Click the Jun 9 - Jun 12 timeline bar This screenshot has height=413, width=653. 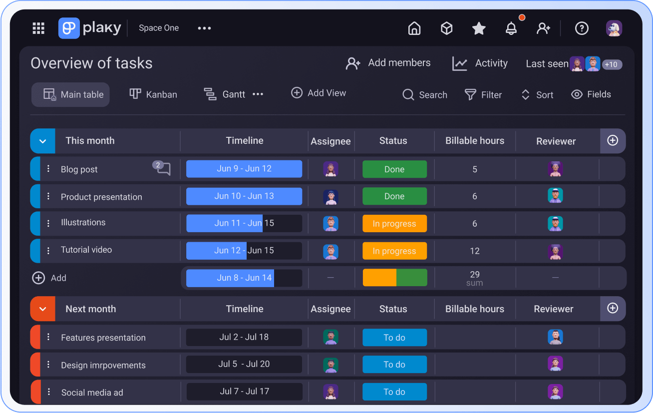point(244,169)
